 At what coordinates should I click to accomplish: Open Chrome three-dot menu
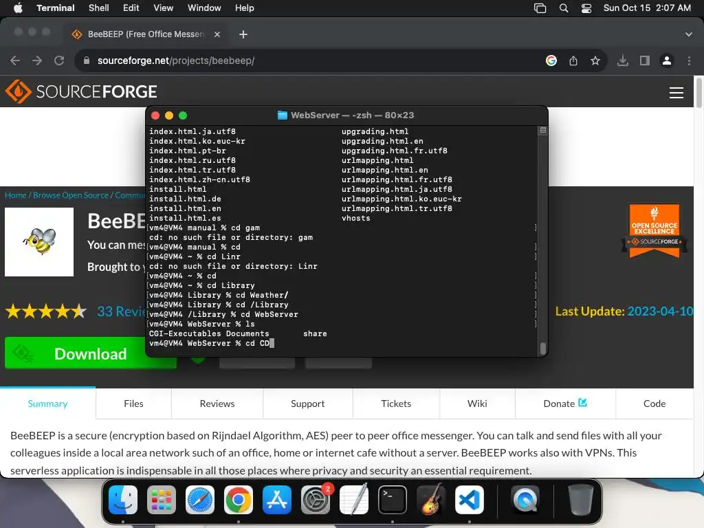pos(689,60)
